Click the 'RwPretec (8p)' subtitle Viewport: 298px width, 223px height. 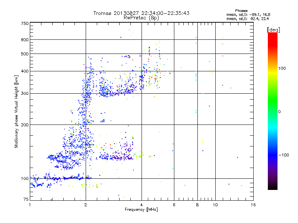pyautogui.click(x=141, y=18)
